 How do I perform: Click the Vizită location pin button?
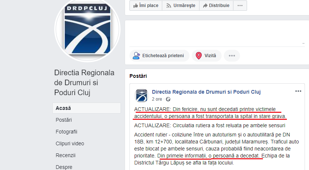(206, 56)
